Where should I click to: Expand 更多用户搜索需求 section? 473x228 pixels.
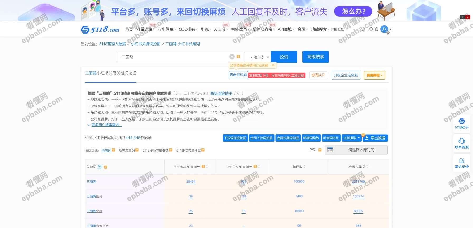[x=106, y=125]
